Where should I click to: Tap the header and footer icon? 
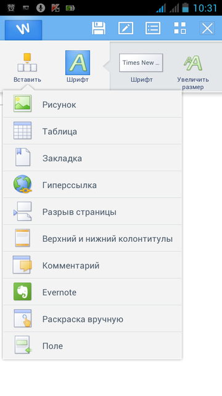tap(22, 238)
